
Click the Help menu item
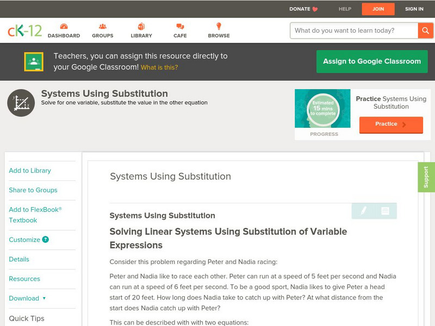[345, 9]
